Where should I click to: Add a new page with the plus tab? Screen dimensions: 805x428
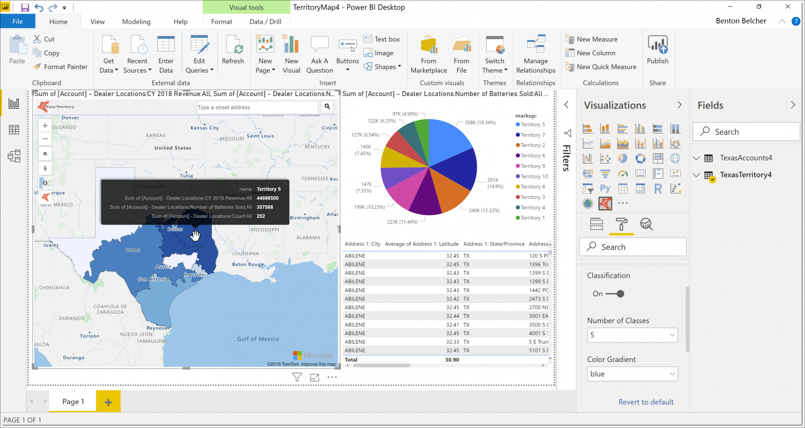point(108,401)
